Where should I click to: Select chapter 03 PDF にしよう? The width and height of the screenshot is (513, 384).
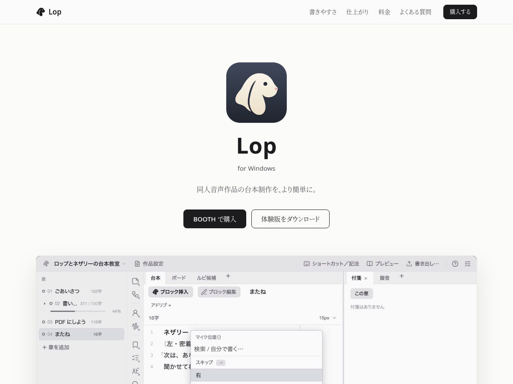(x=81, y=322)
